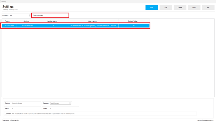Viewport: 216px width, 121px height.
Task: Click the Setting Value N cell
Action: coord(53,26)
